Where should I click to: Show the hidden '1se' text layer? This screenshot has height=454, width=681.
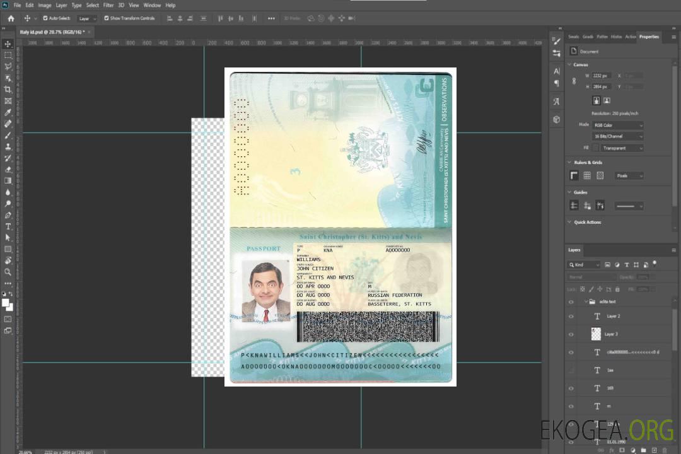[571, 371]
